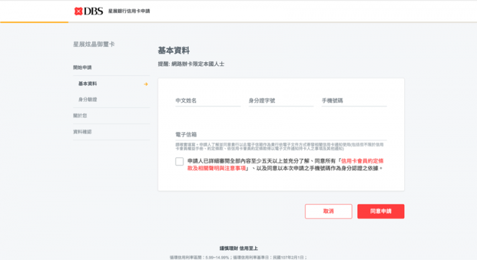Select the 基本資料 sidebar step
The width and height of the screenshot is (477, 260).
tap(87, 84)
